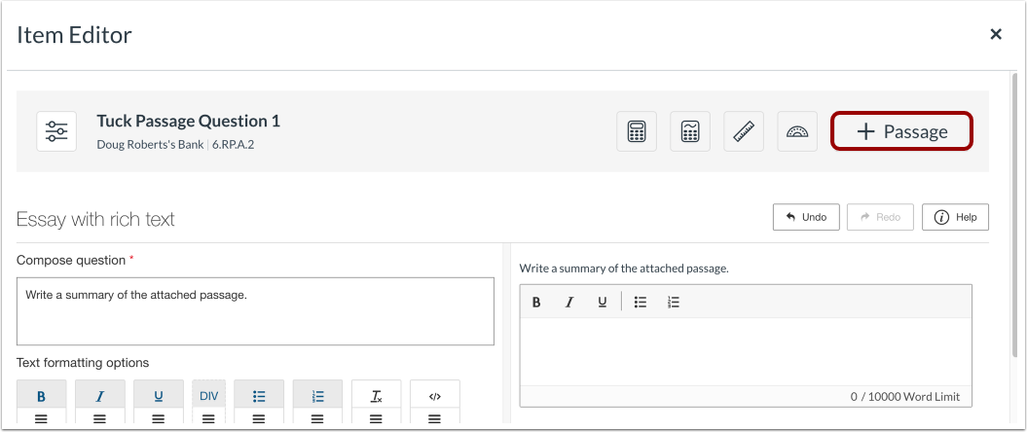Screen dimensions: 1027x432
Task: Toggle the Italic text formatting option
Action: click(x=99, y=396)
